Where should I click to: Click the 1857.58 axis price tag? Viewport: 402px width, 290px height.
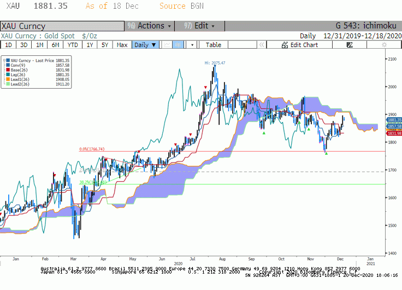pos(394,126)
